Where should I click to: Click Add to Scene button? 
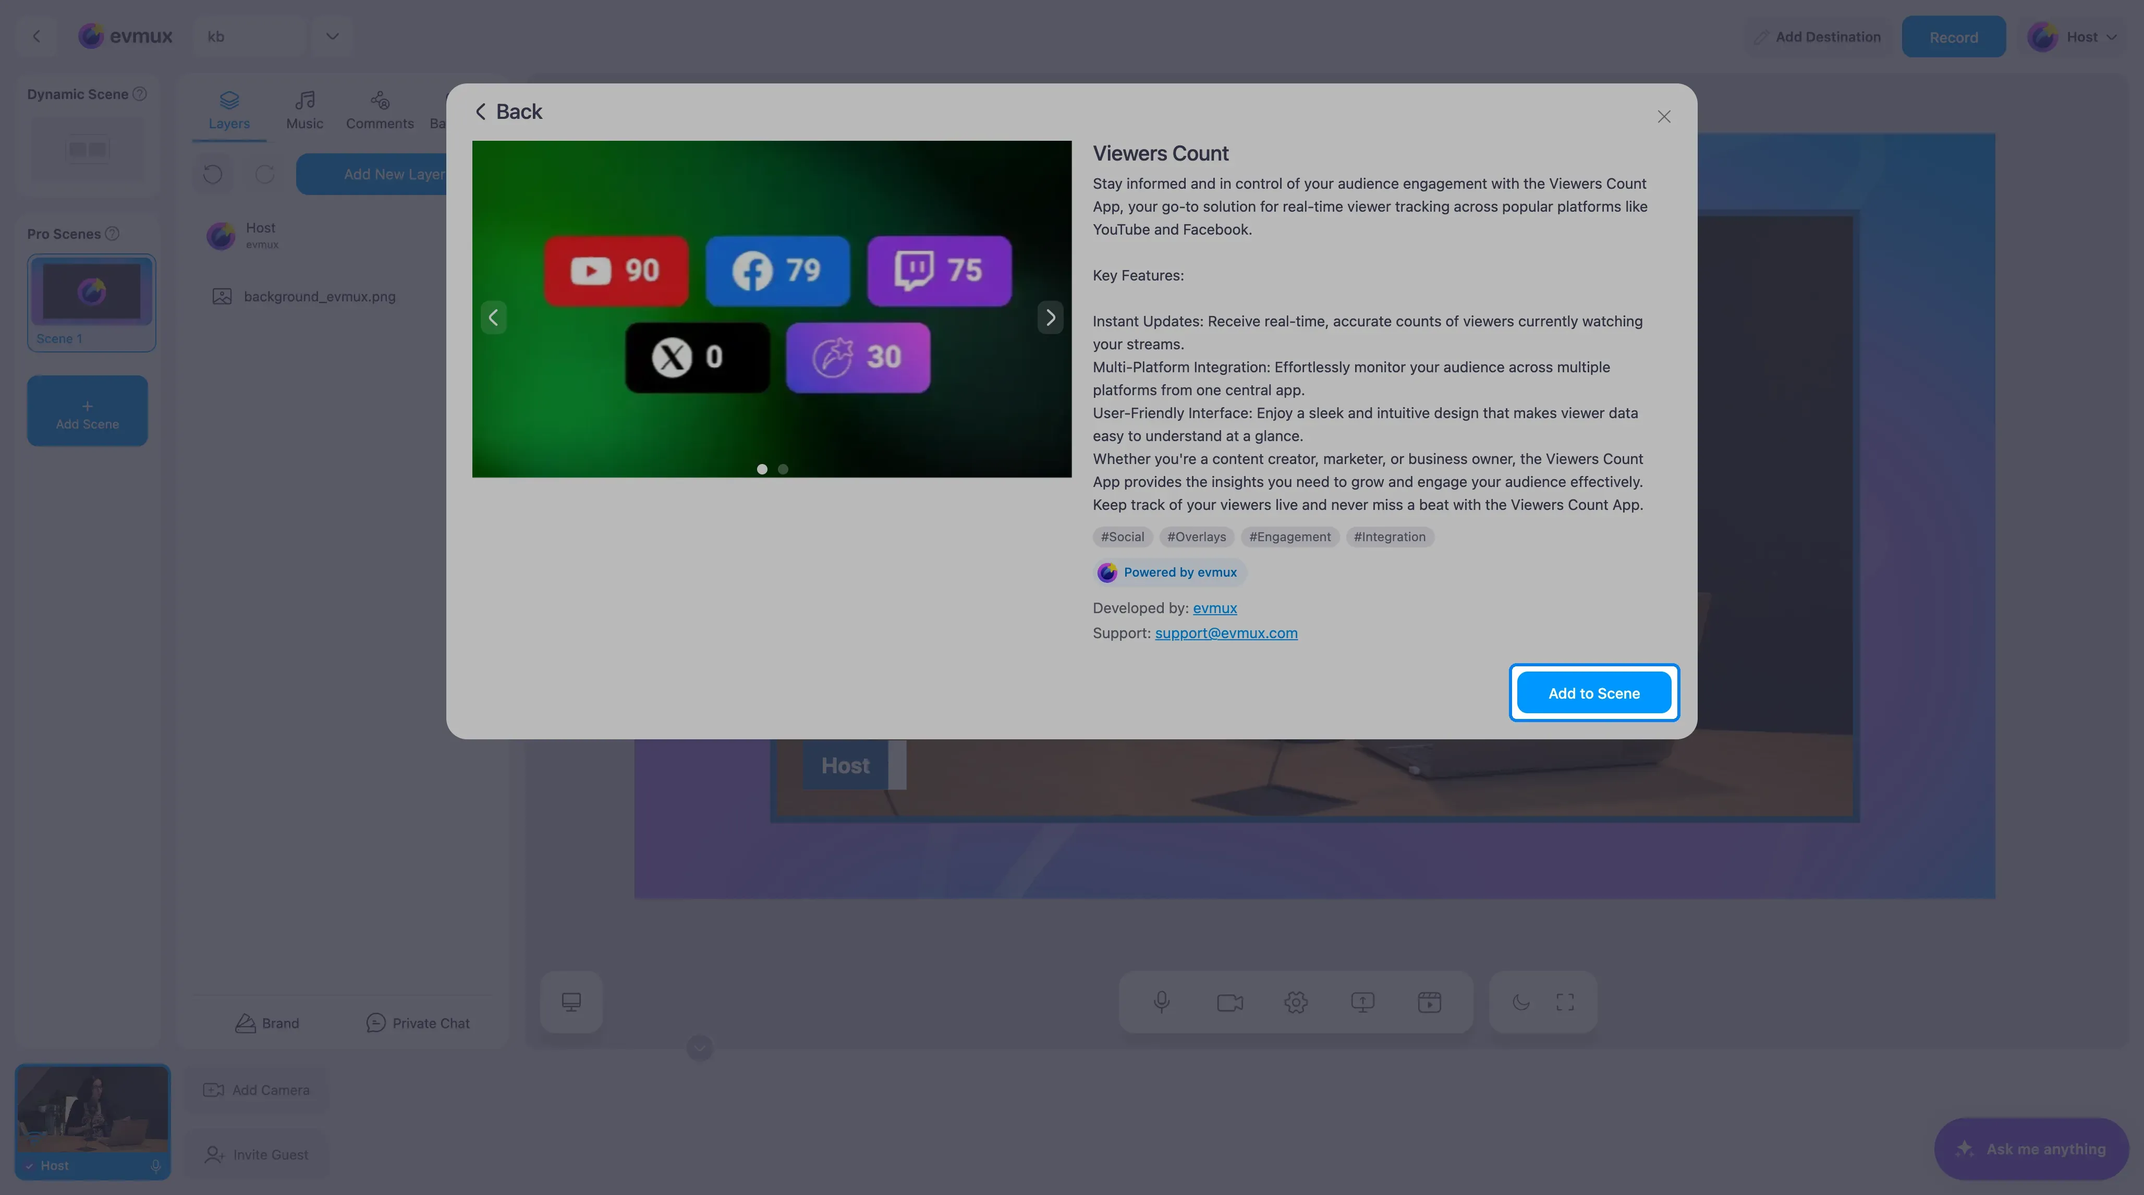pos(1593,692)
